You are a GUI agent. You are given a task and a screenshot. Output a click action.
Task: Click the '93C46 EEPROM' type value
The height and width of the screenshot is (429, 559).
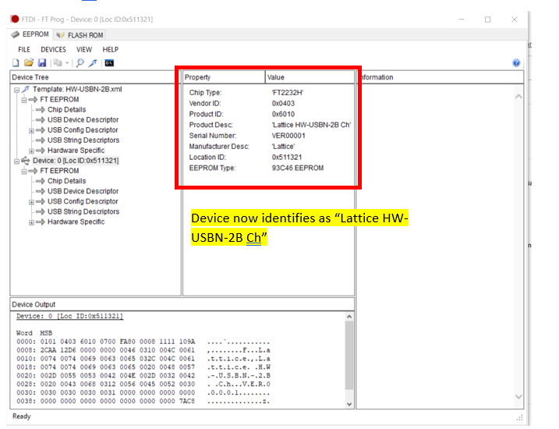pyautogui.click(x=298, y=168)
